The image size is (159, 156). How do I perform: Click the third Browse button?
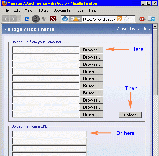coord(91,64)
